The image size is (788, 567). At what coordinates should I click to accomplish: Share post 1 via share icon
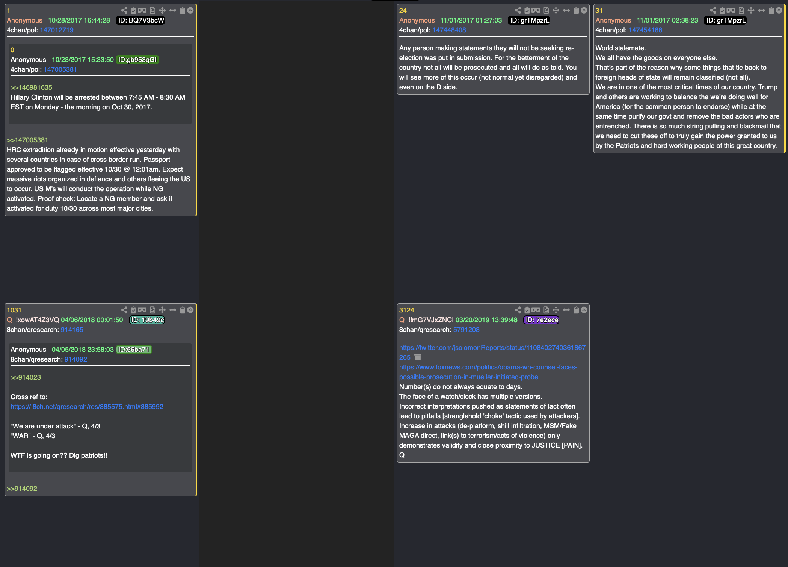point(124,10)
